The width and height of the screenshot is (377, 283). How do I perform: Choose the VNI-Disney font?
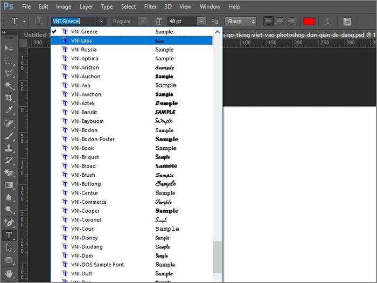[131, 238]
